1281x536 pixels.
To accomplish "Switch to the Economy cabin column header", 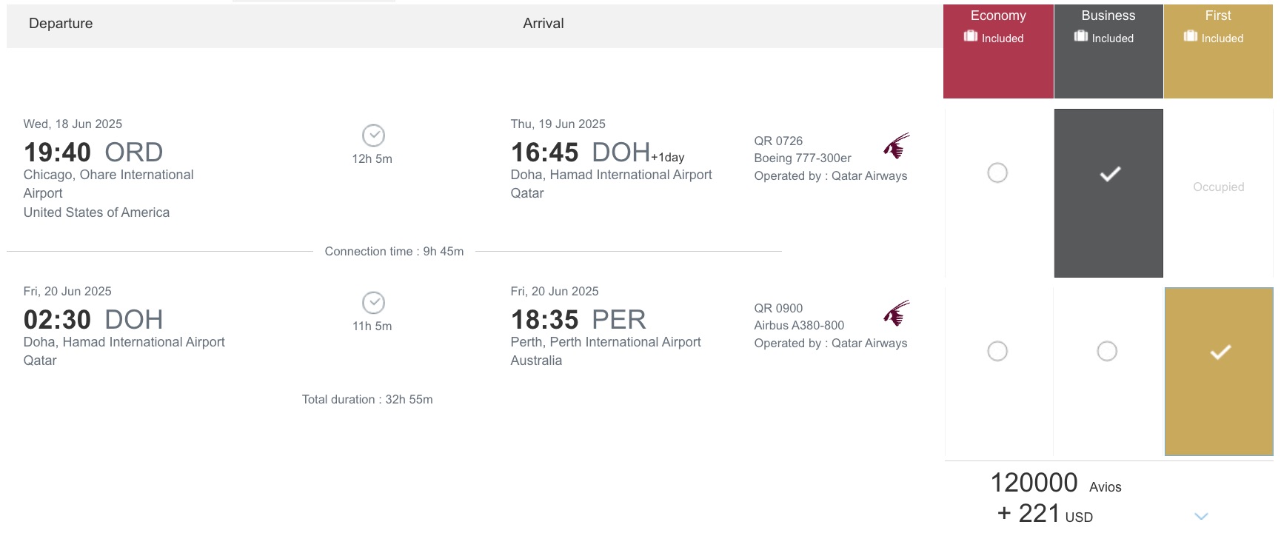I will tap(998, 15).
